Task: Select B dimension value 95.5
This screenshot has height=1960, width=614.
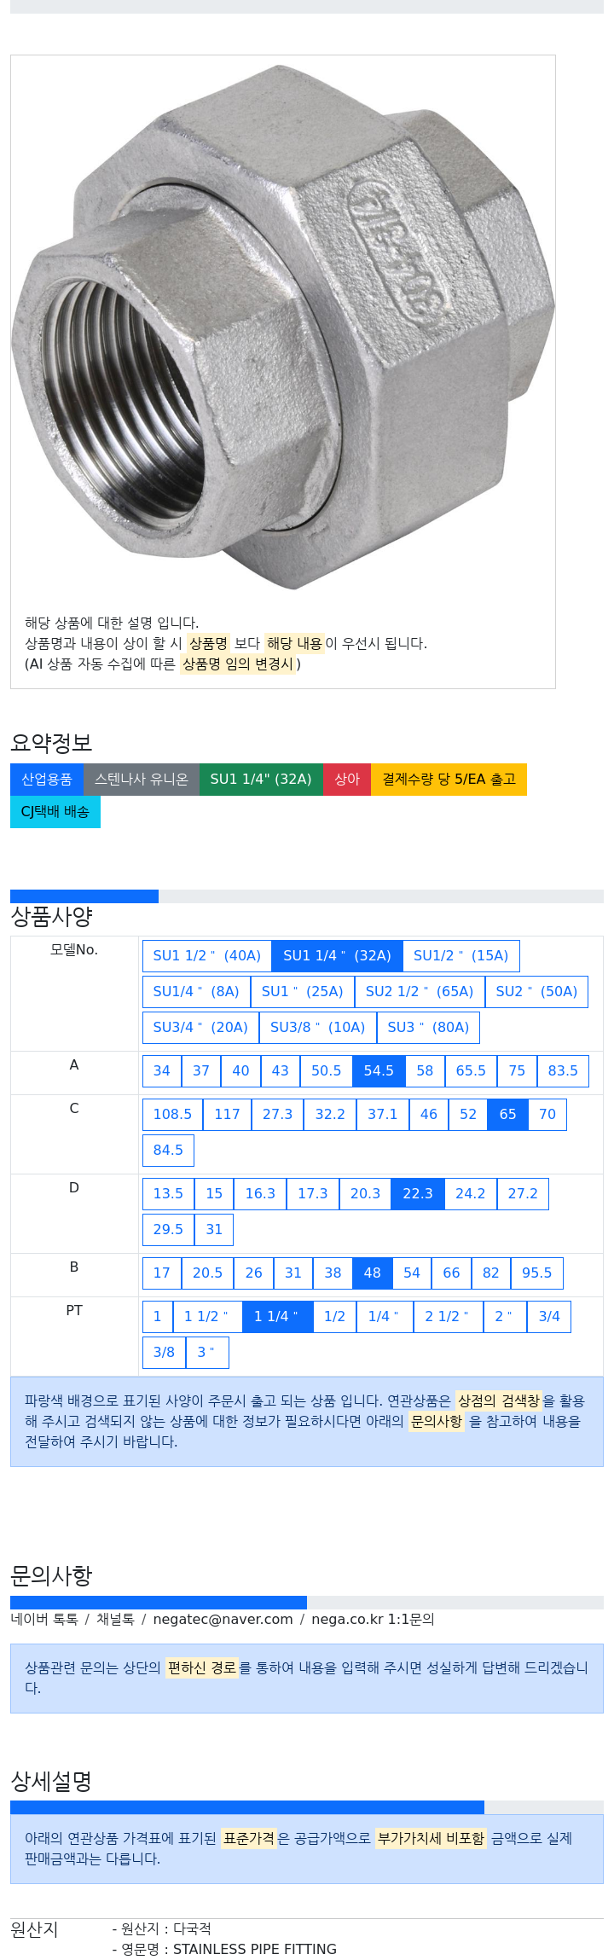Action: 536,1273
